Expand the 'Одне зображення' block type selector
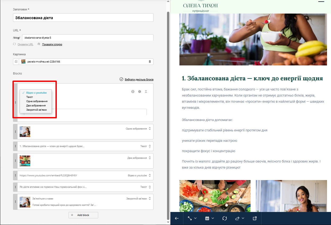 [149, 129]
